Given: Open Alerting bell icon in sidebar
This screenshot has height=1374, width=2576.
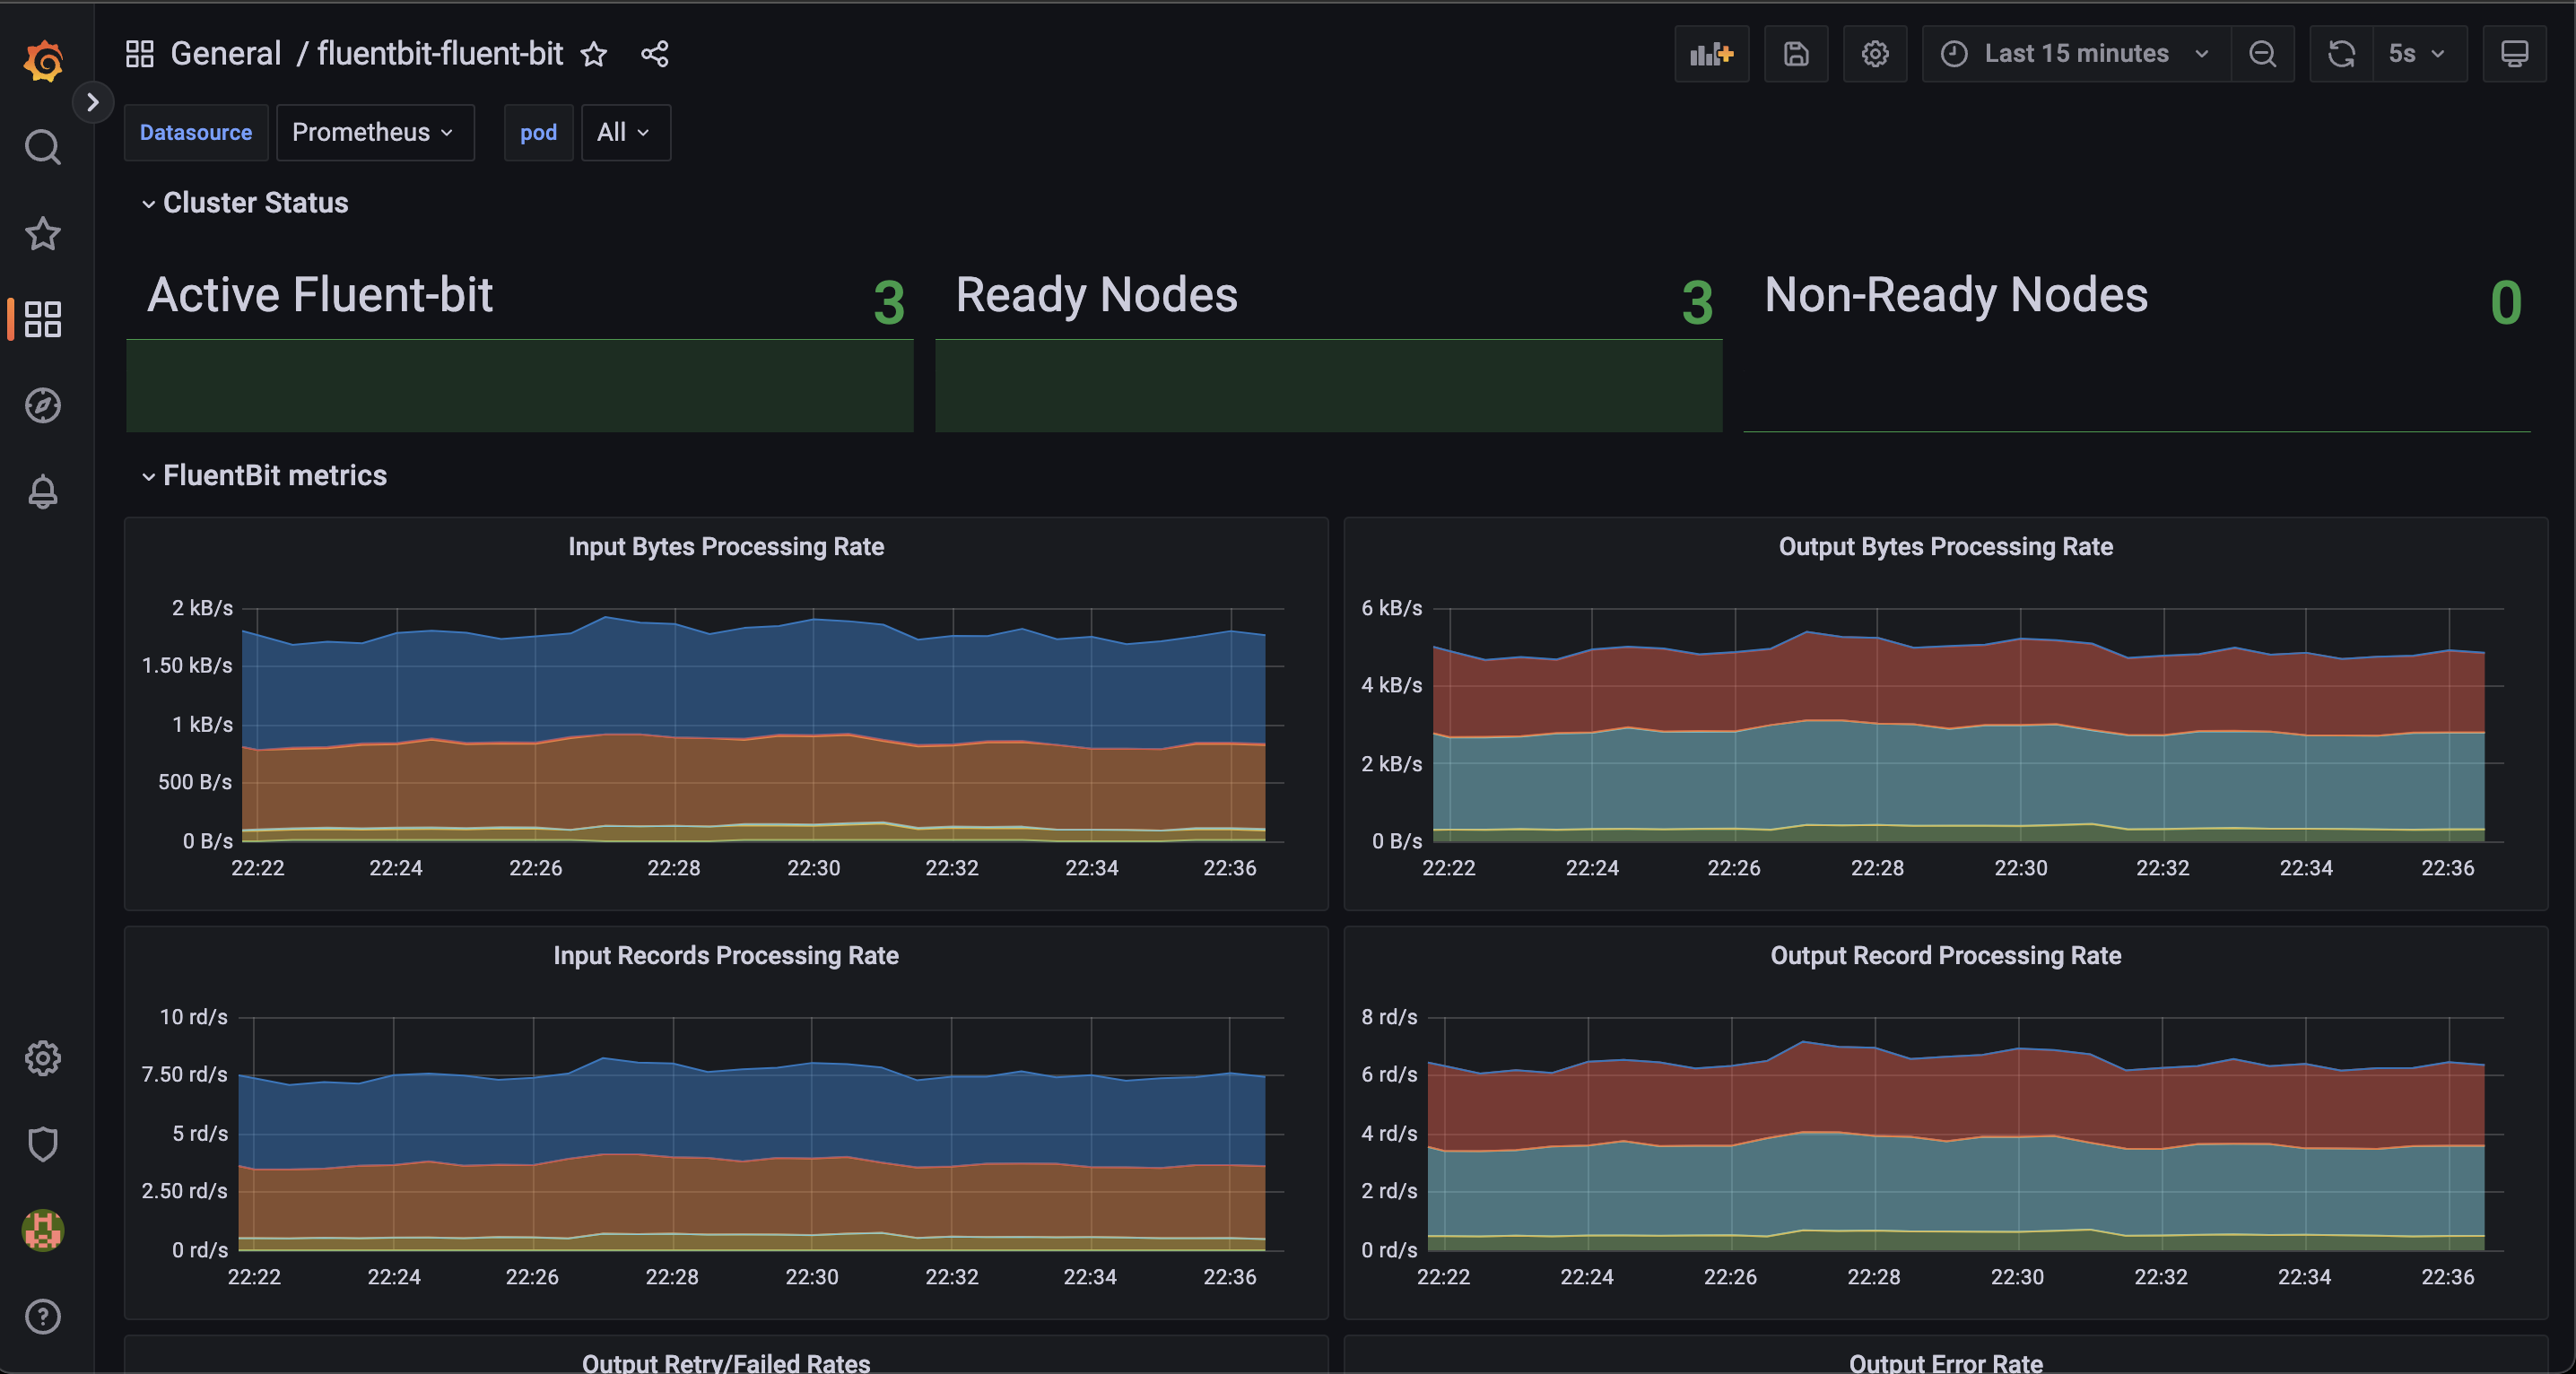Looking at the screenshot, I should coord(43,491).
